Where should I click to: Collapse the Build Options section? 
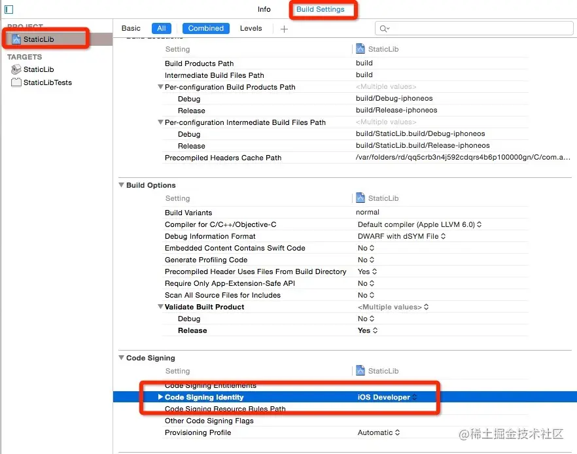tap(122, 185)
